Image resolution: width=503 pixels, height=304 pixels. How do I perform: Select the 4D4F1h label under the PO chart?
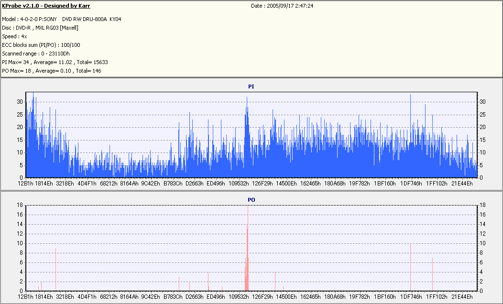pyautogui.click(x=87, y=297)
